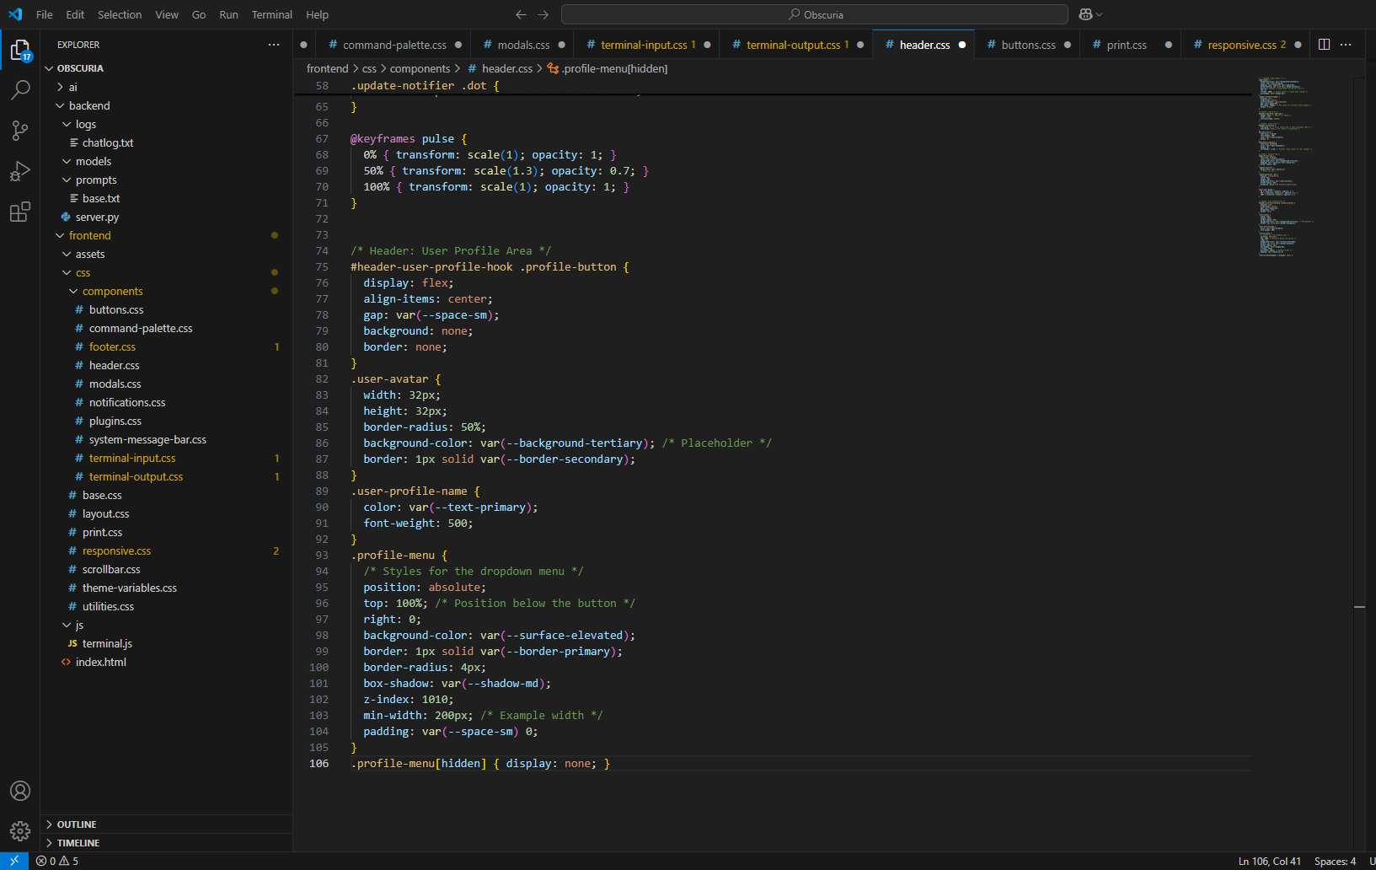
Task: Open the Explorer view in activity bar
Action: [x=20, y=51]
